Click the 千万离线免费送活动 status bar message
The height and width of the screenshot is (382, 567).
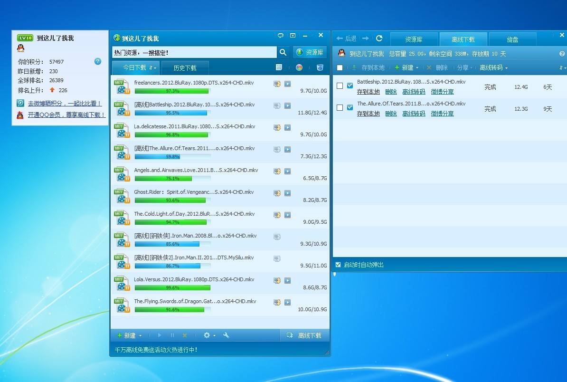click(x=156, y=350)
